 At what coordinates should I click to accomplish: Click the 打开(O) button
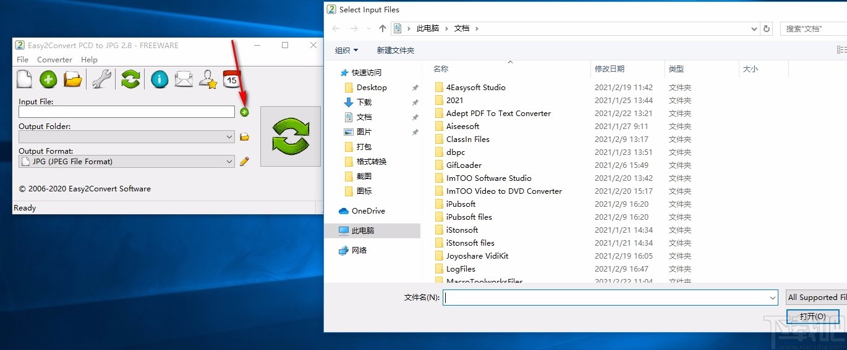point(812,317)
